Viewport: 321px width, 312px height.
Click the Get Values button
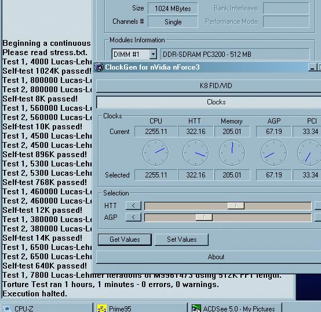click(125, 240)
